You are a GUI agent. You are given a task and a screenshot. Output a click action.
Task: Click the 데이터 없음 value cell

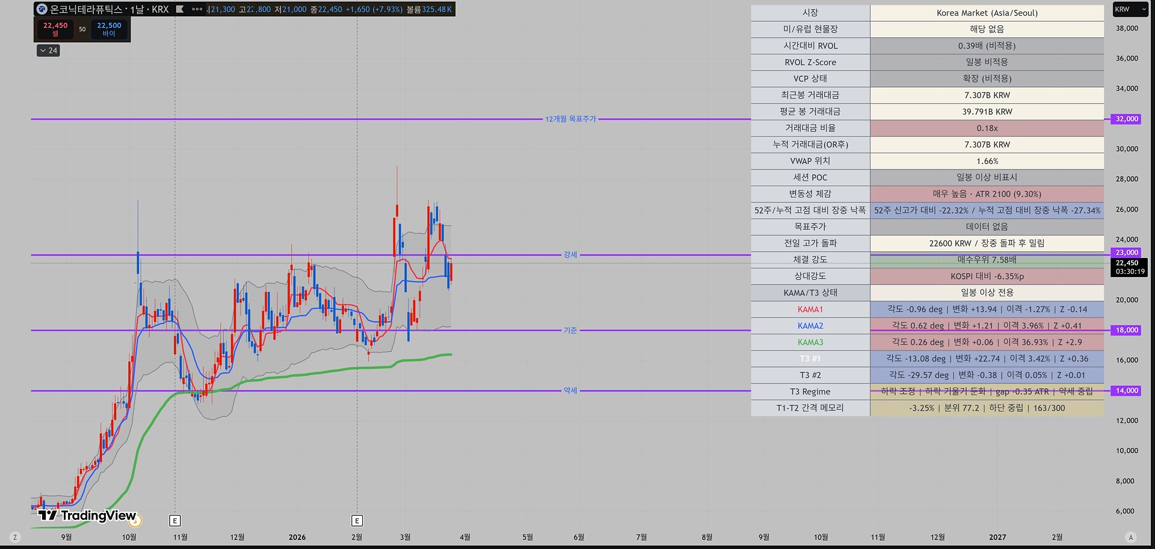point(987,227)
